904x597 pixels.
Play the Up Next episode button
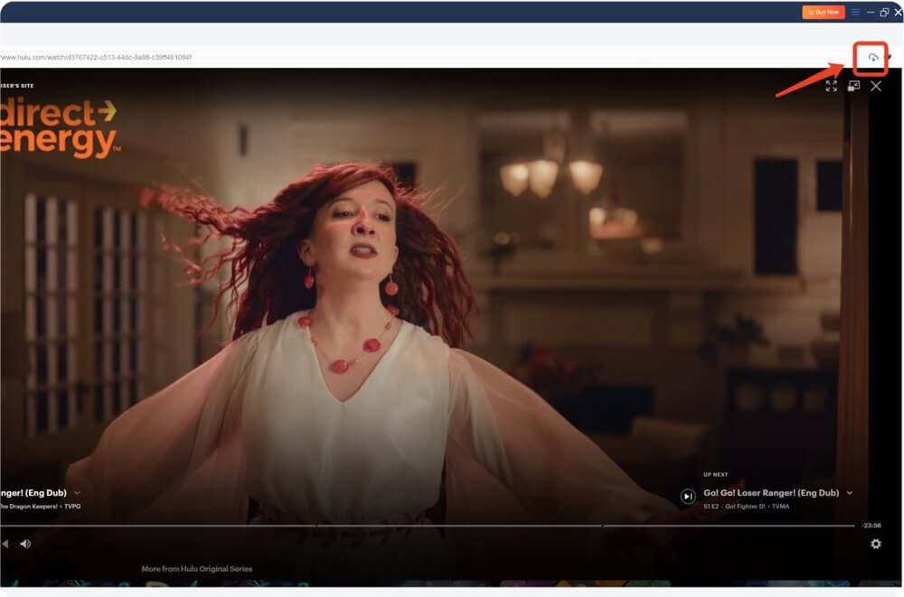688,496
